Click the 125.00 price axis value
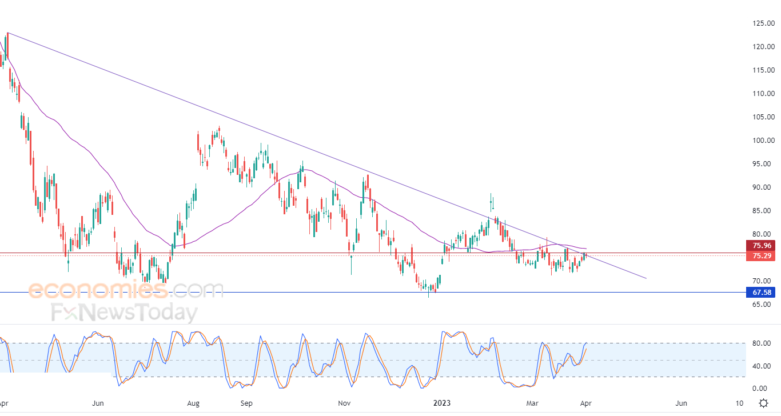 coord(763,23)
